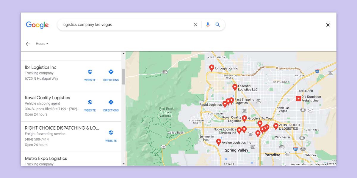Open RIGHT CHOICE DISPATCHING website globe icon
This screenshot has width=357, height=178.
click(x=111, y=133)
